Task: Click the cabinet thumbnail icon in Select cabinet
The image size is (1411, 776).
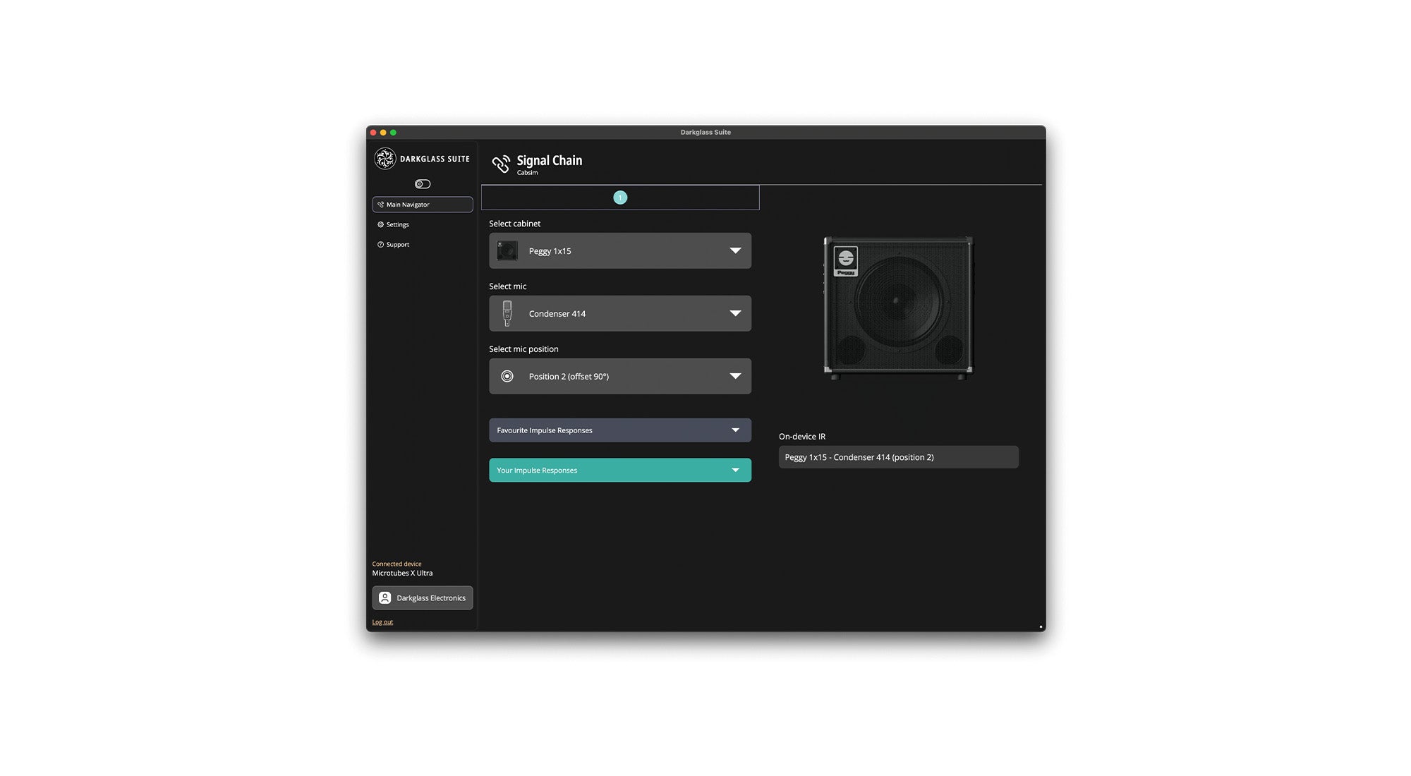Action: (507, 250)
